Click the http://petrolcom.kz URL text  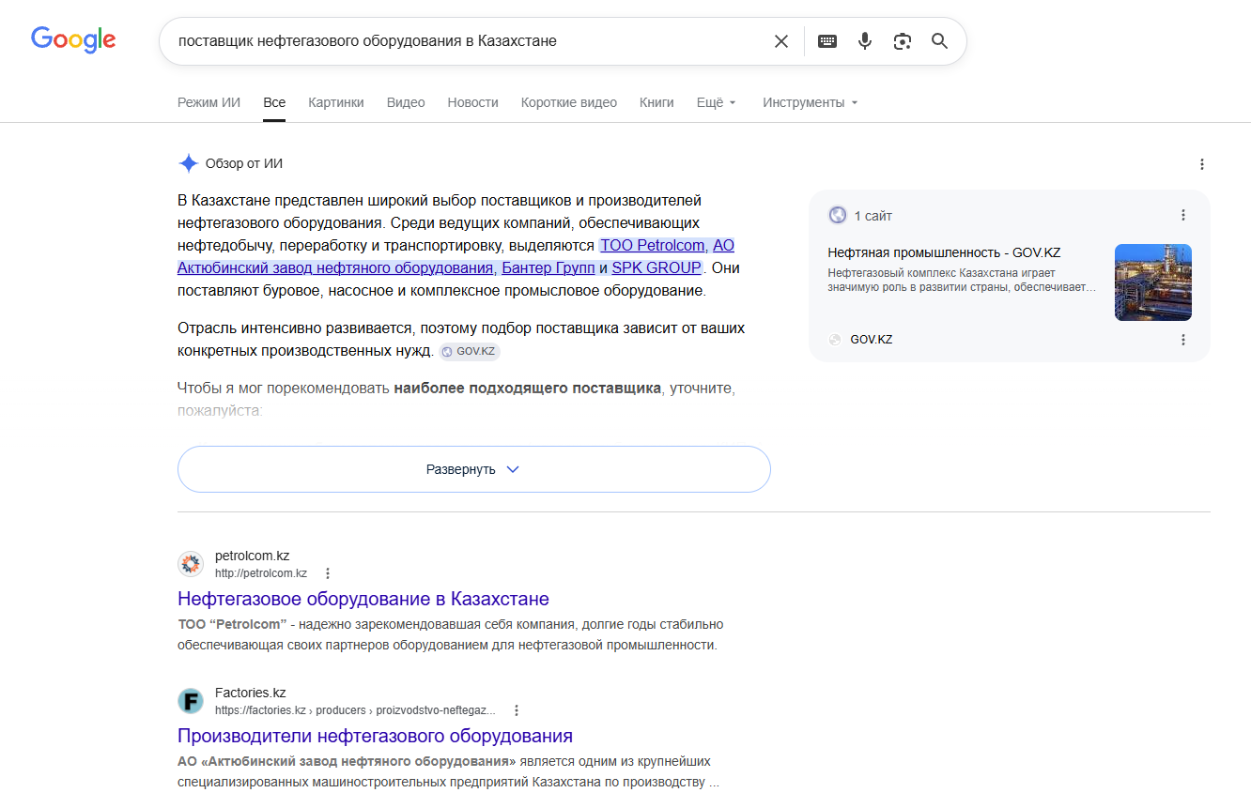pyautogui.click(x=261, y=573)
